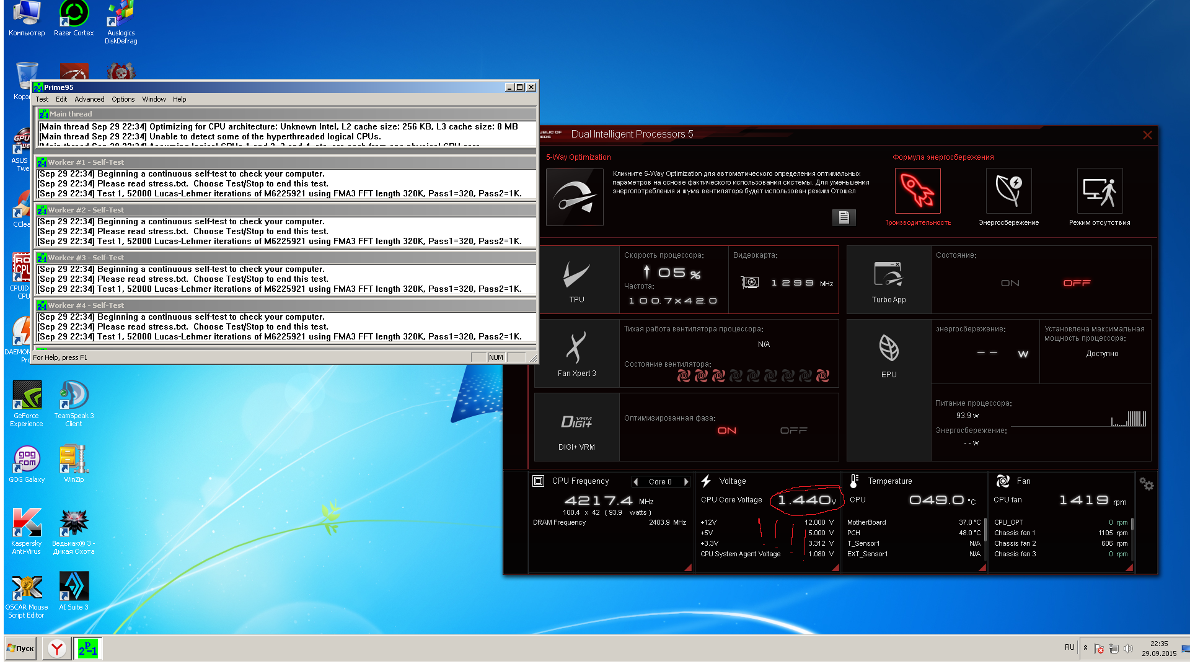Viewport: 1190px width, 669px height.
Task: Turn Turbo App state OFF
Action: [1077, 283]
